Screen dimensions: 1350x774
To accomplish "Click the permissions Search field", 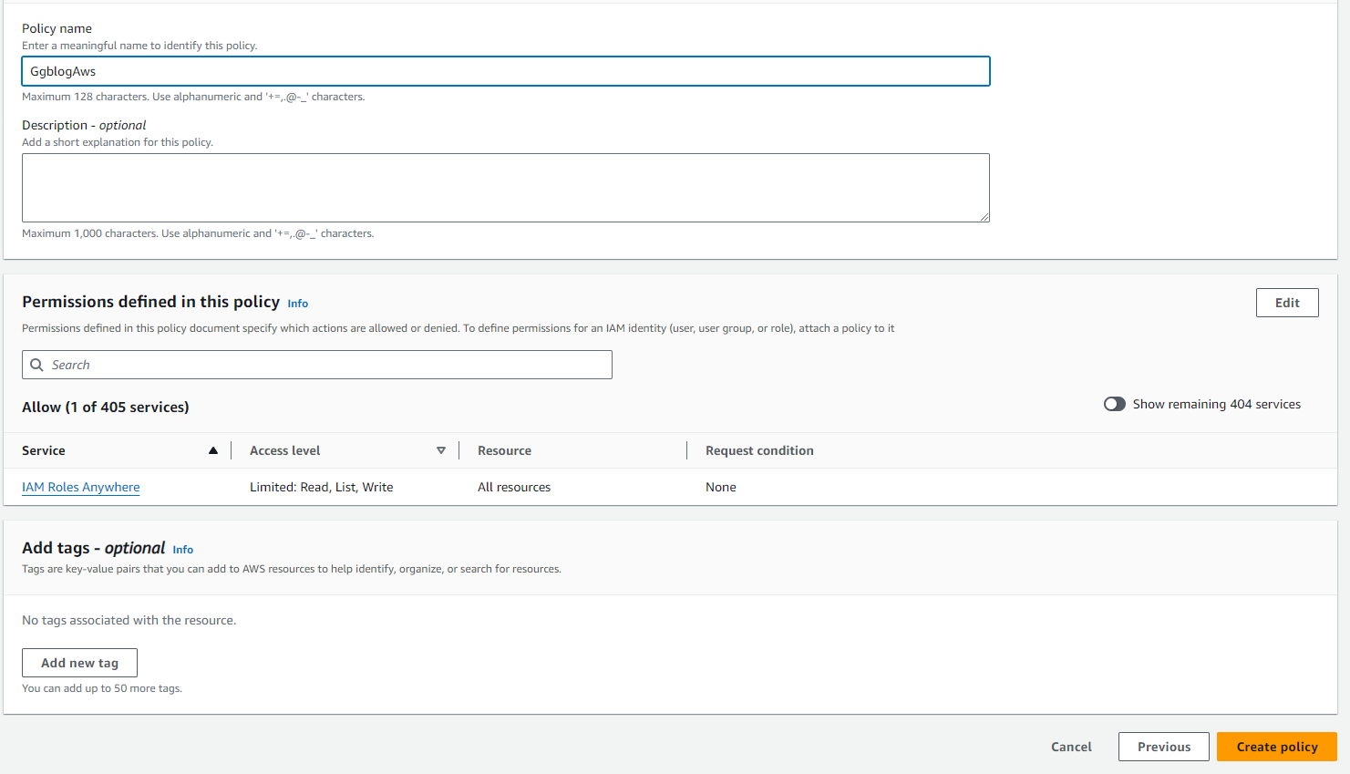I will coord(328,365).
